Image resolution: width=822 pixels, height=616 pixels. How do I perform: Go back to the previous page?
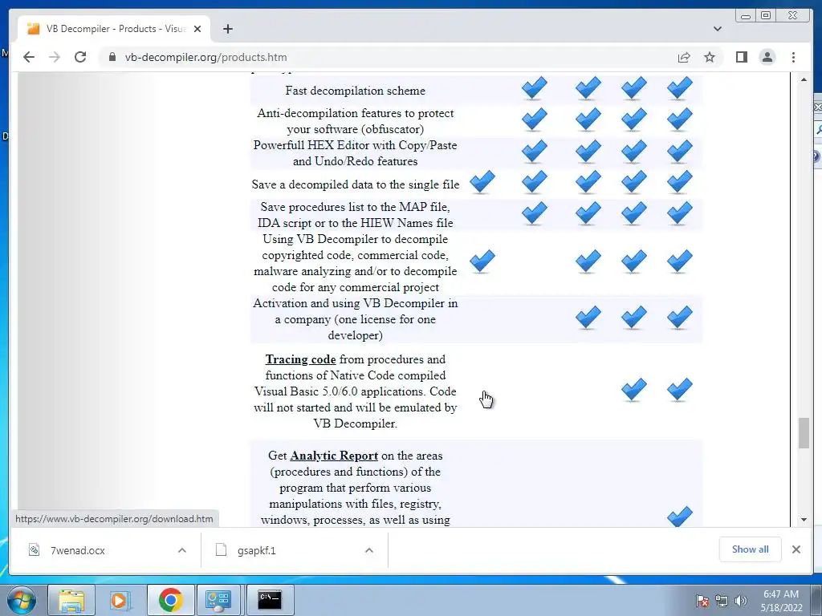point(29,57)
